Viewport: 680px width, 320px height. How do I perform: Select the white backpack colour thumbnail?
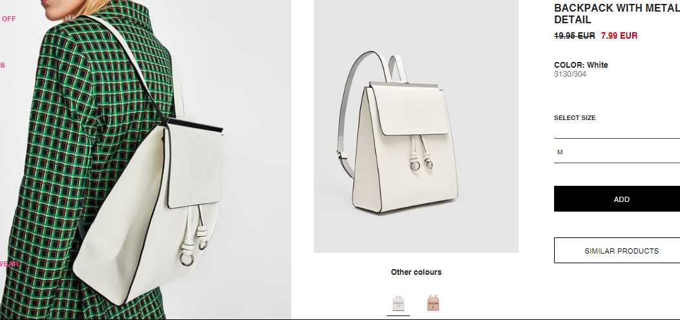point(398,303)
